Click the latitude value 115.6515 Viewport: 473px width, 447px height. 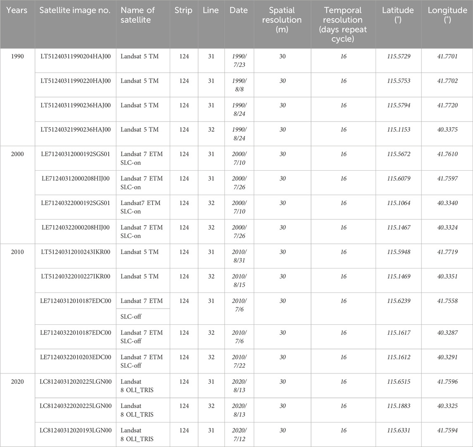point(399,382)
